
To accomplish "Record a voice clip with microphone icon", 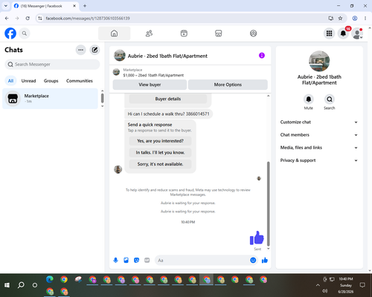I will [x=115, y=260].
